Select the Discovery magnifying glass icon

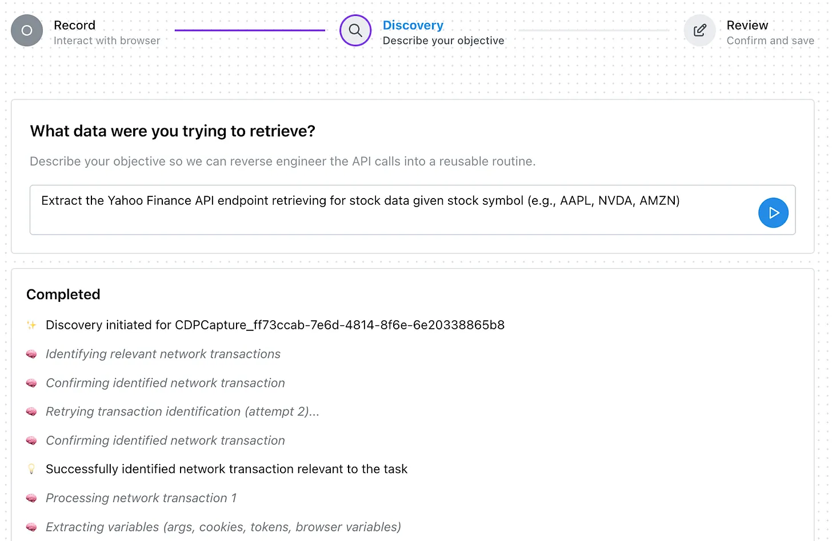click(355, 30)
